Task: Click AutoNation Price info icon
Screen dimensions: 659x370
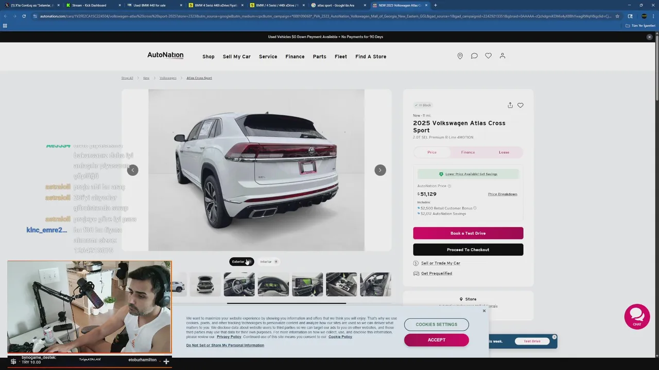Action: tap(449, 186)
